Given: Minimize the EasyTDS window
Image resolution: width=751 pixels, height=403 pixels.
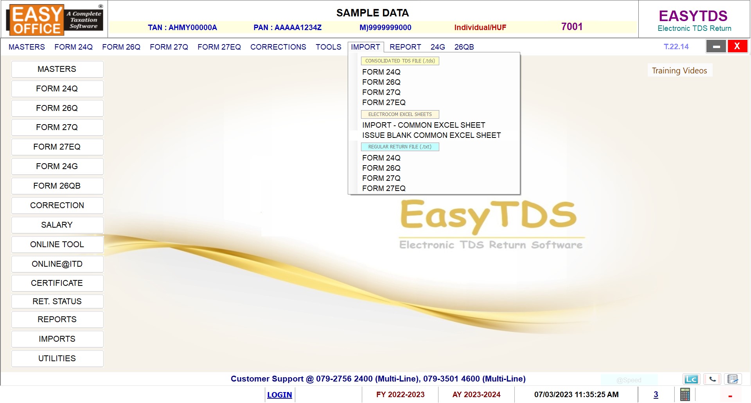Looking at the screenshot, I should (716, 46).
